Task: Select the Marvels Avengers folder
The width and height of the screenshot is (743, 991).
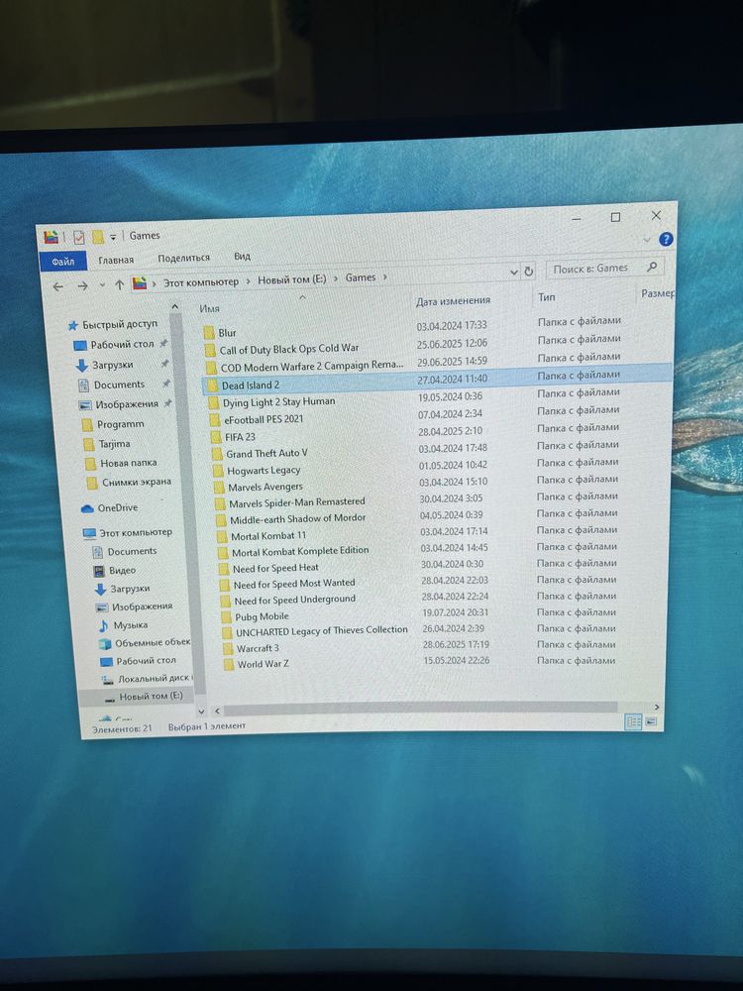Action: (259, 488)
